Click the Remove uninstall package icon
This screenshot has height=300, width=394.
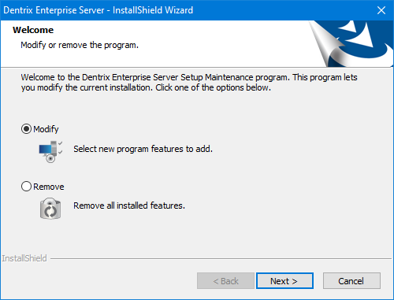coord(50,209)
